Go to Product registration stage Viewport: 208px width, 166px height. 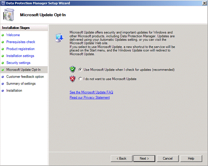(x=20, y=49)
